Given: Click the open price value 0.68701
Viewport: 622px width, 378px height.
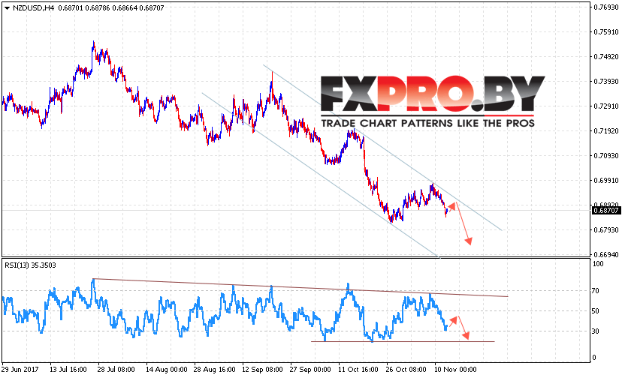Looking at the screenshot, I should (71, 8).
